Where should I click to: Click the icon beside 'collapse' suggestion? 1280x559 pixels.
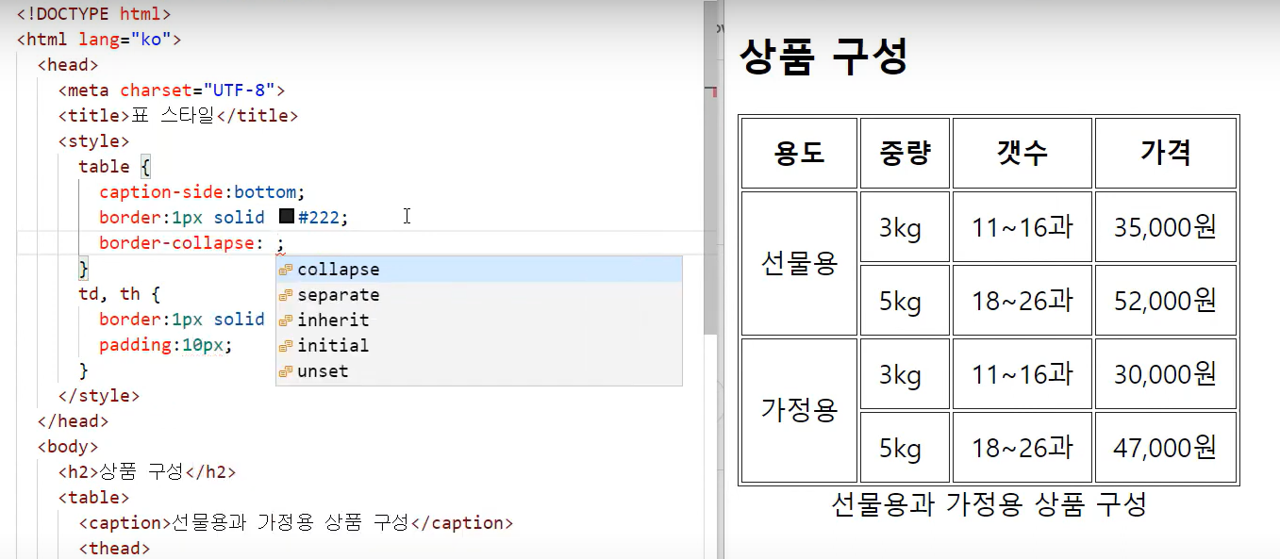pos(286,270)
